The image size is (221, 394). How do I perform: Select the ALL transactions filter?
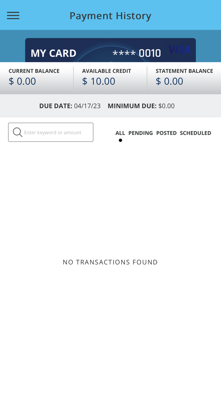point(120,133)
